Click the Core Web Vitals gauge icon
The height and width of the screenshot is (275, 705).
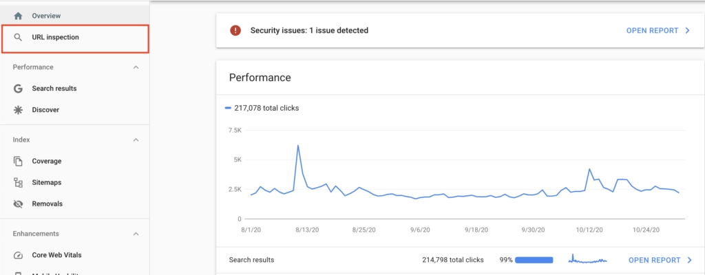19,255
